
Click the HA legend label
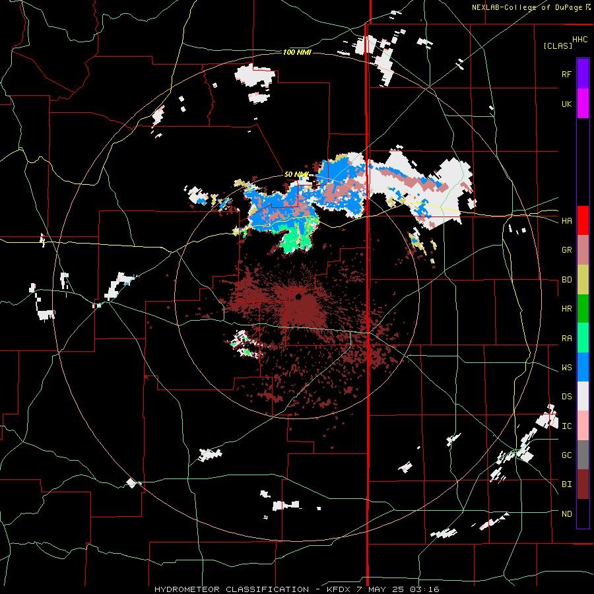[566, 220]
